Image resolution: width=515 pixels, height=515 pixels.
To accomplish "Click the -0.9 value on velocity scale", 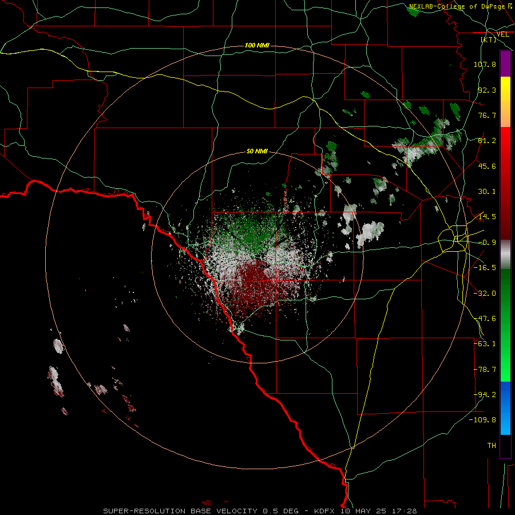I will click(x=487, y=243).
